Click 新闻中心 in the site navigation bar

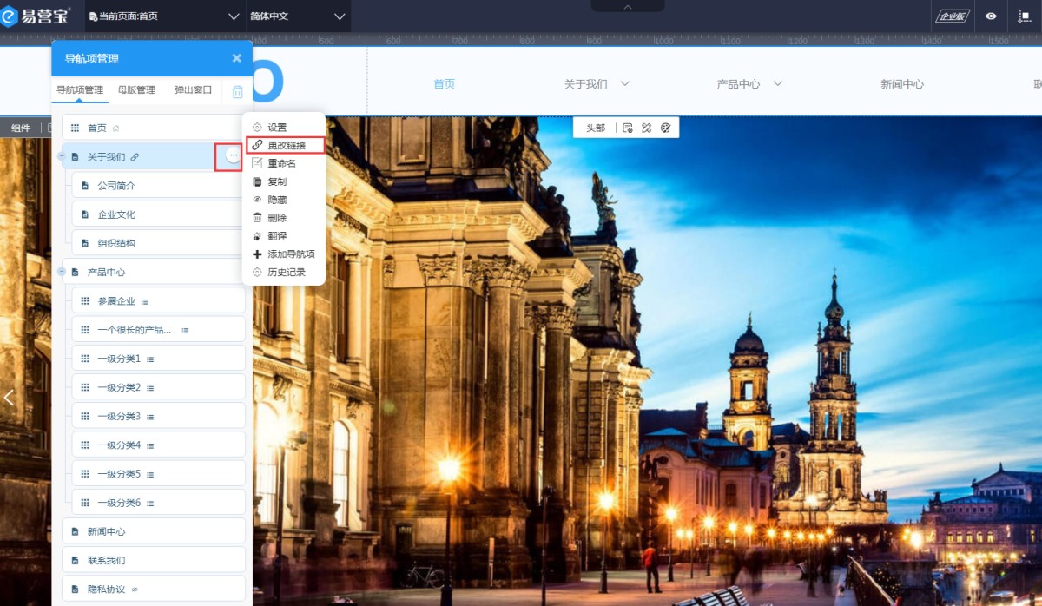(x=902, y=84)
